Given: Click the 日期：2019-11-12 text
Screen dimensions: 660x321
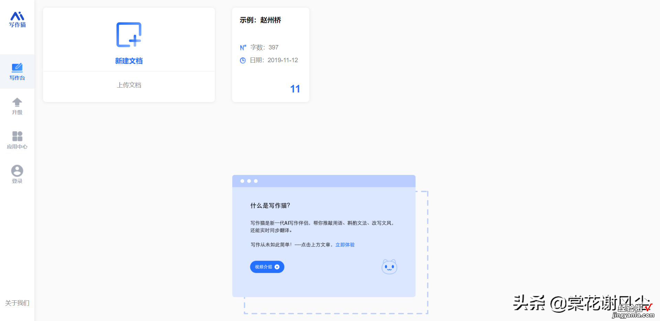Looking at the screenshot, I should [x=274, y=60].
